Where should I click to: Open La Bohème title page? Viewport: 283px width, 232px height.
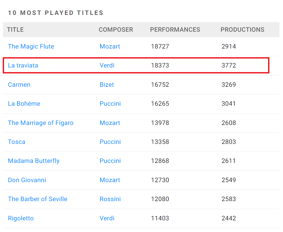24,104
